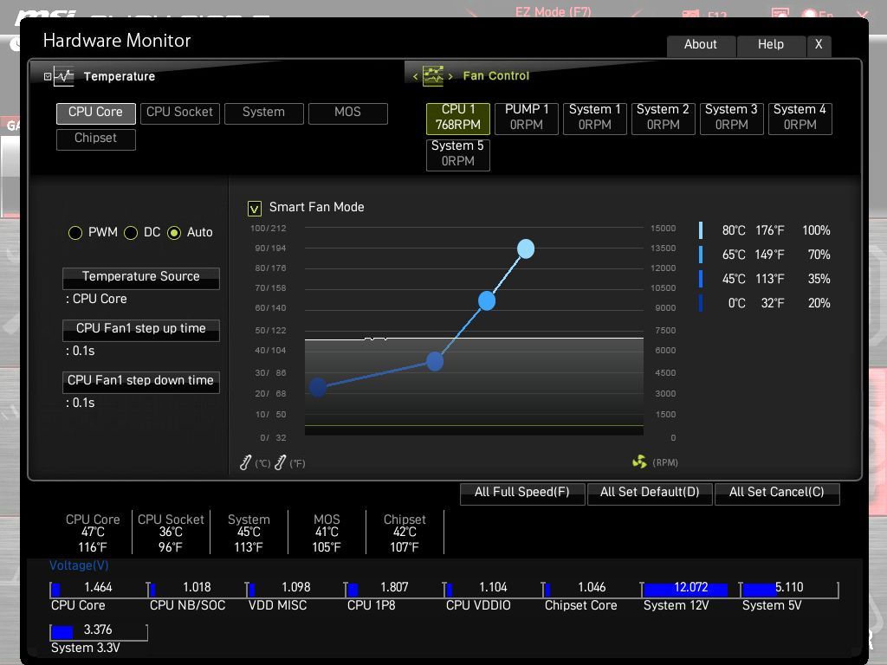Click the Fahrenheit thermometer icon
The image size is (887, 665).
click(280, 462)
